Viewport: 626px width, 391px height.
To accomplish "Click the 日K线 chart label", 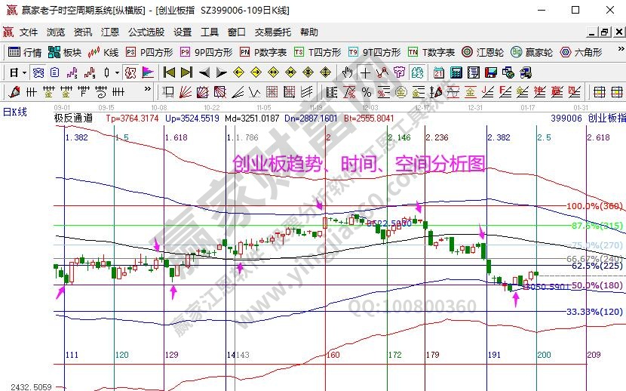I will click(x=15, y=112).
